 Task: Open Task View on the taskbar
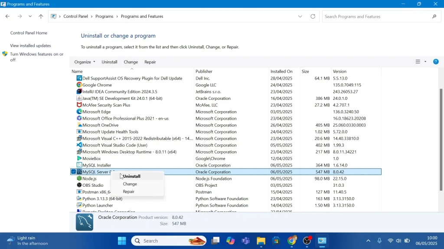coord(215,241)
